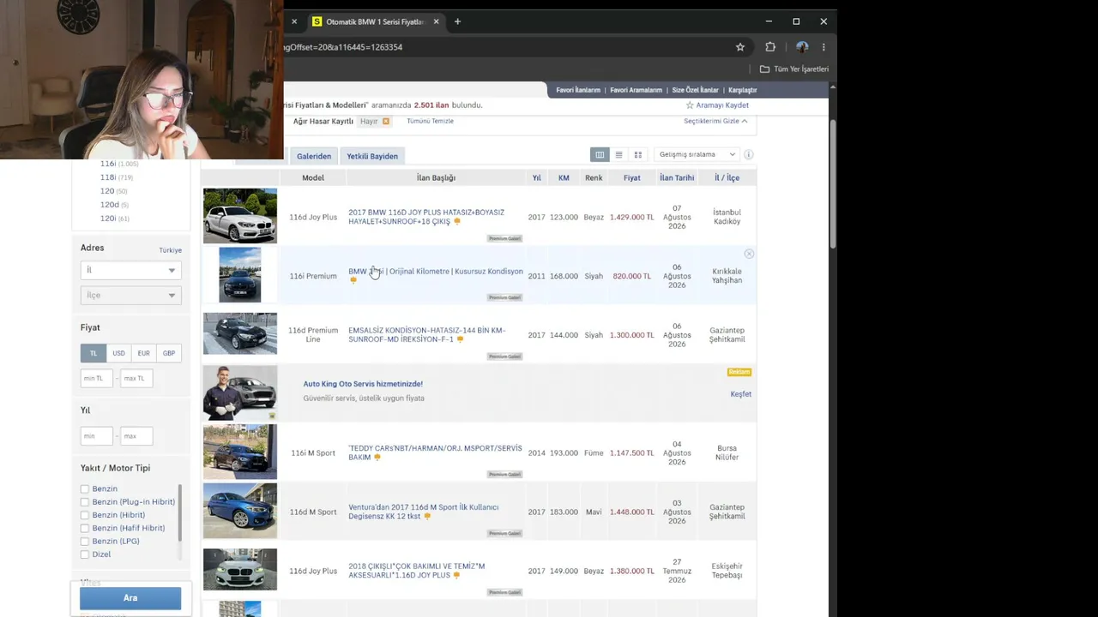Viewport: 1098px width, 617px height.
Task: Open the İlçe district dropdown
Action: coord(130,296)
